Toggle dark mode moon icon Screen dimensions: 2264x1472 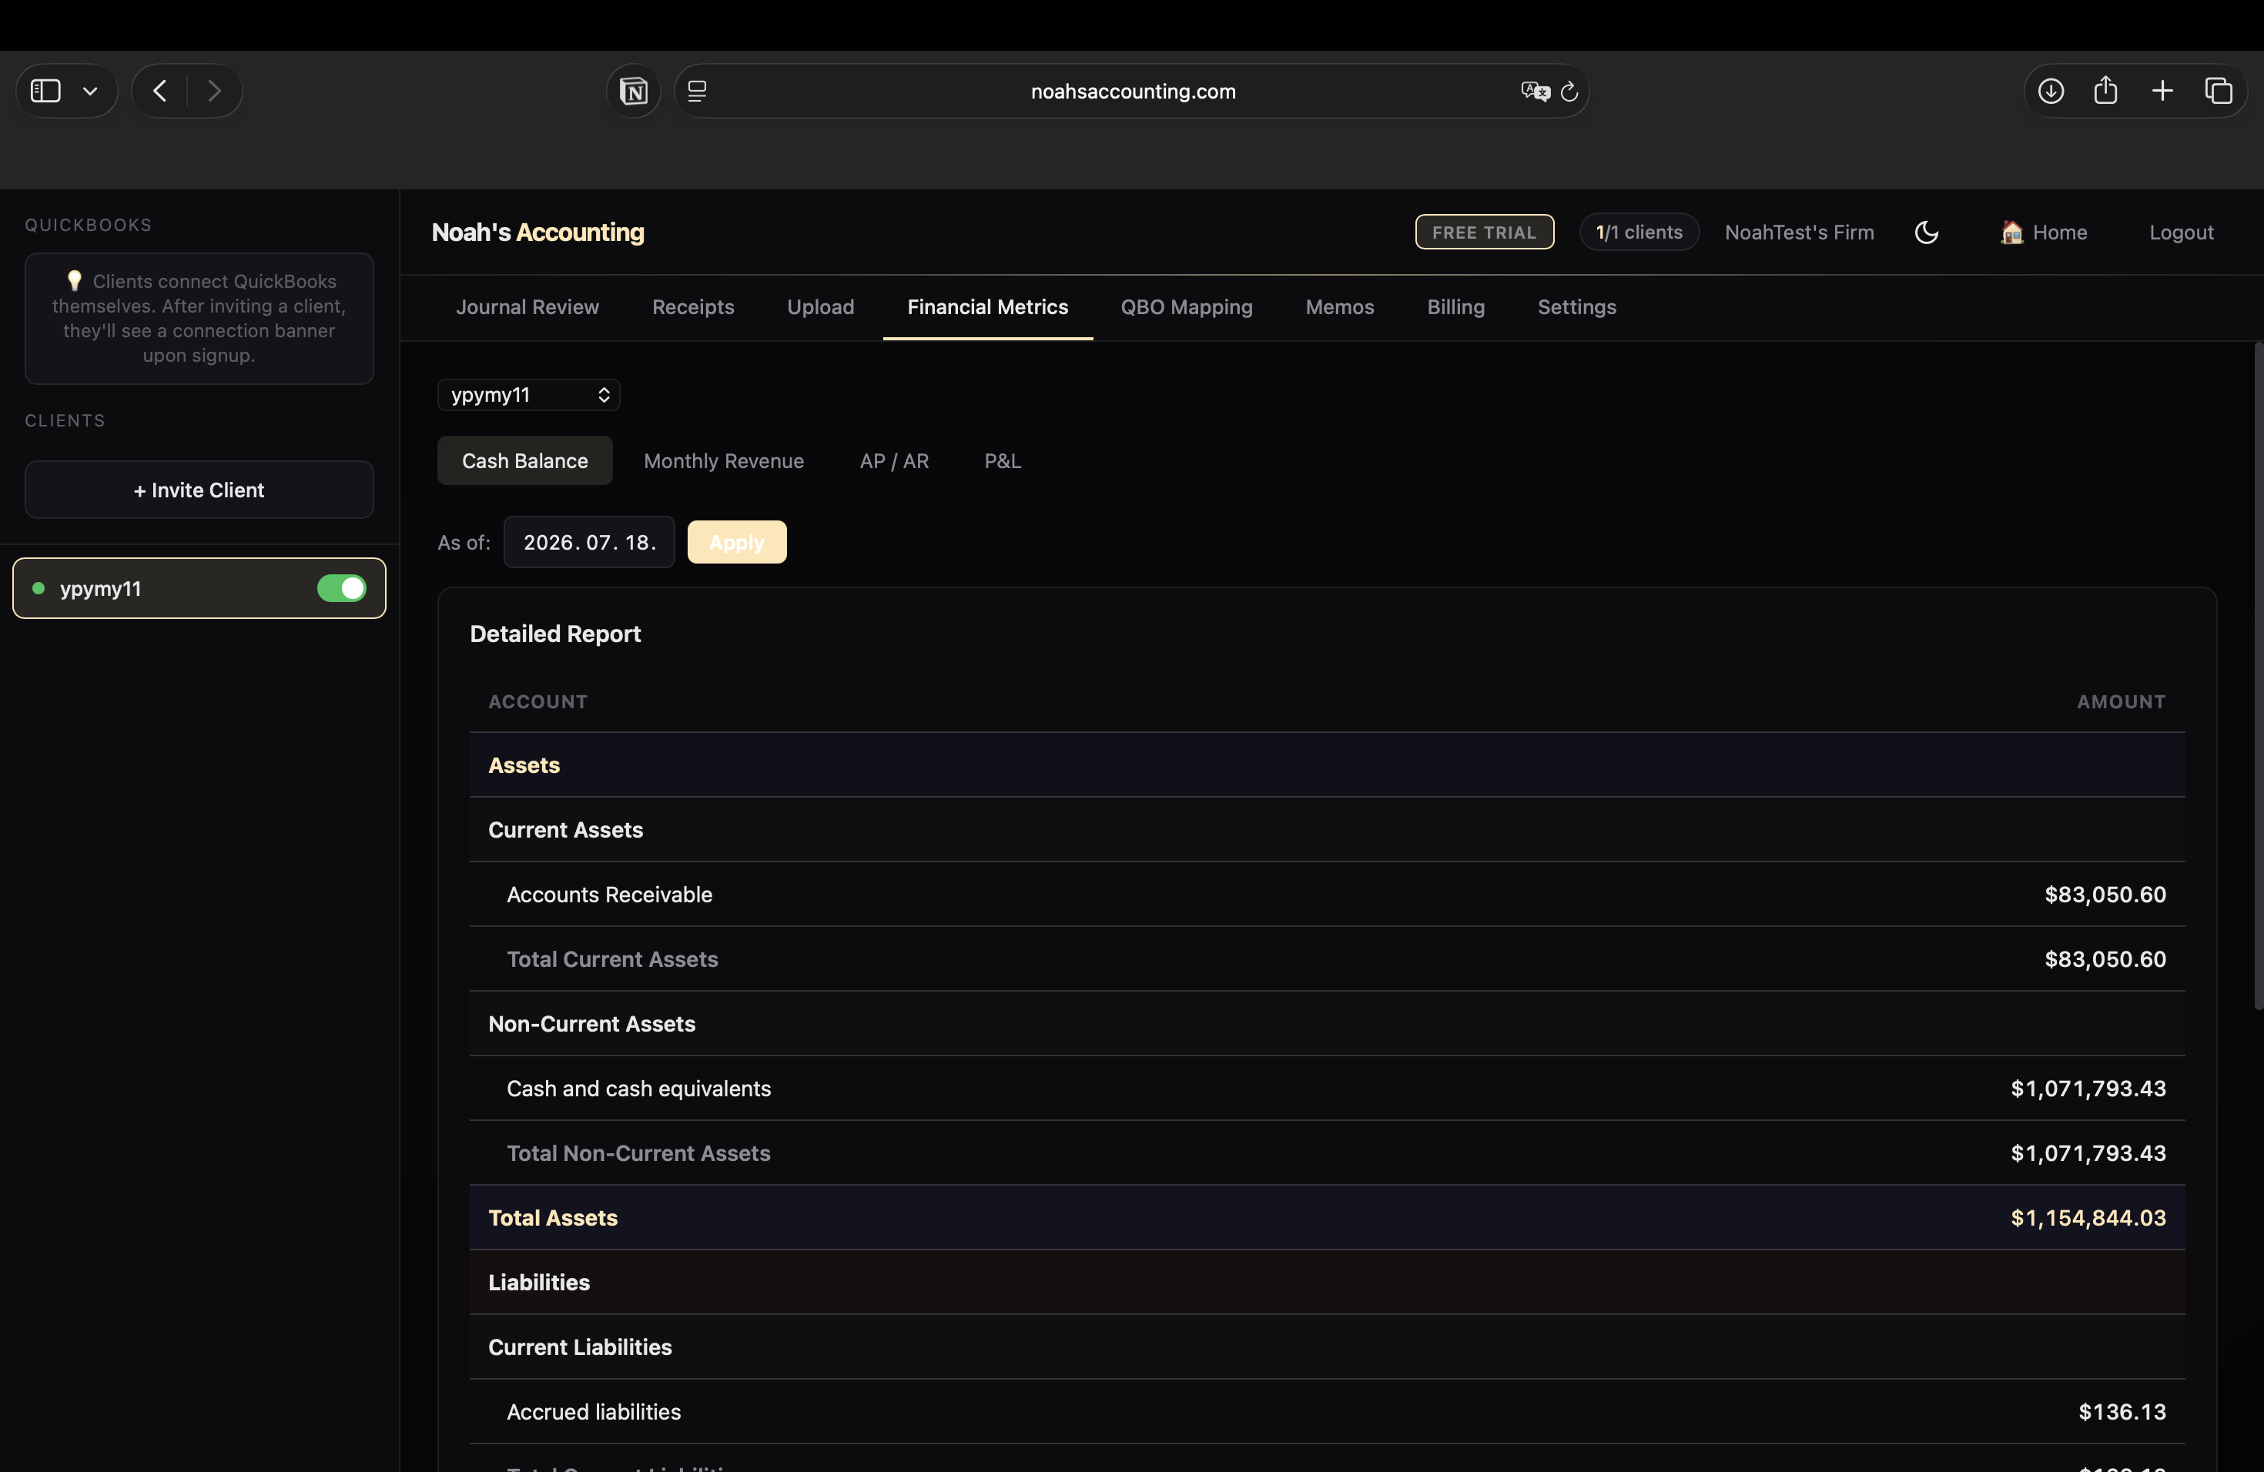(1926, 232)
